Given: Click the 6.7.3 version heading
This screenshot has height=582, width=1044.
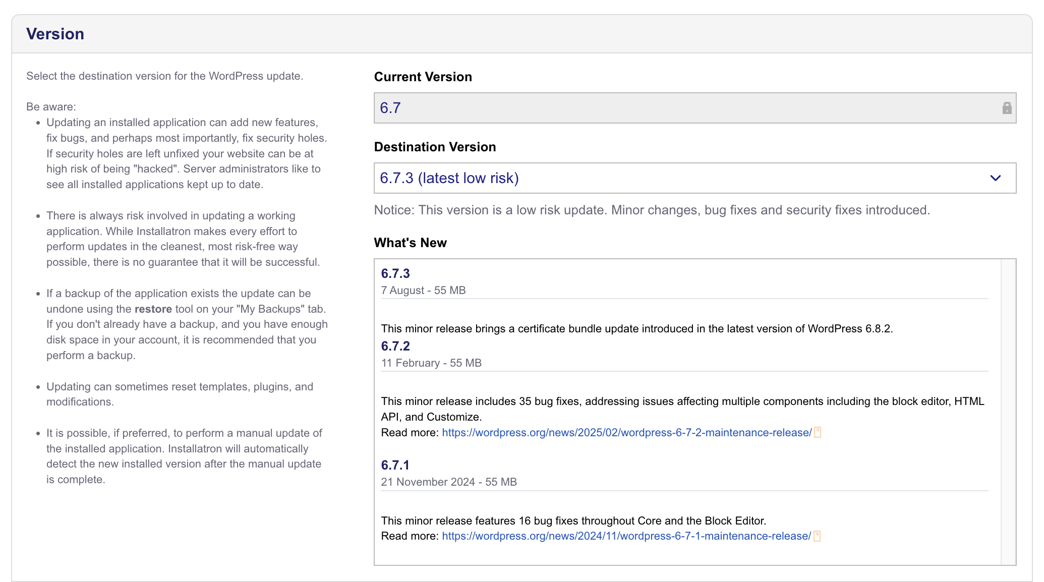Looking at the screenshot, I should [395, 273].
